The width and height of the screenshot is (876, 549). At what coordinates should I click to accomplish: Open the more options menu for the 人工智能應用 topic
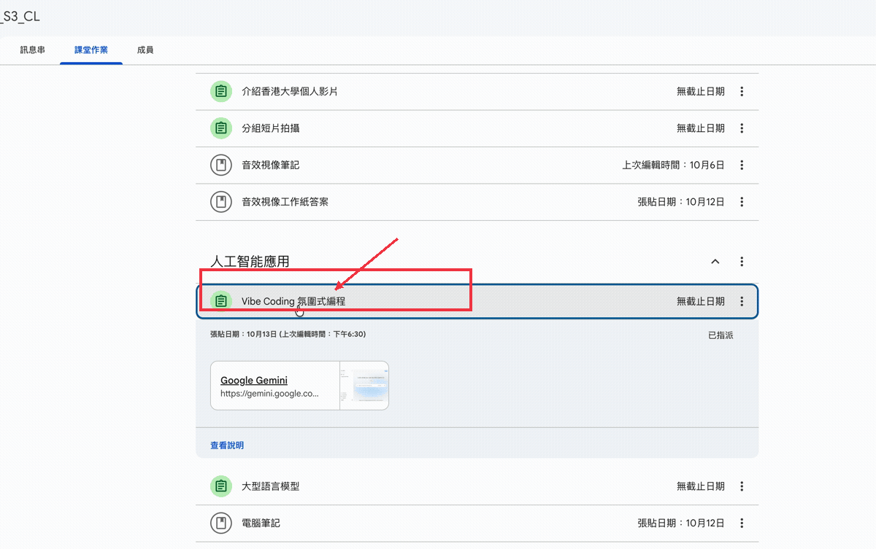pyautogui.click(x=742, y=261)
